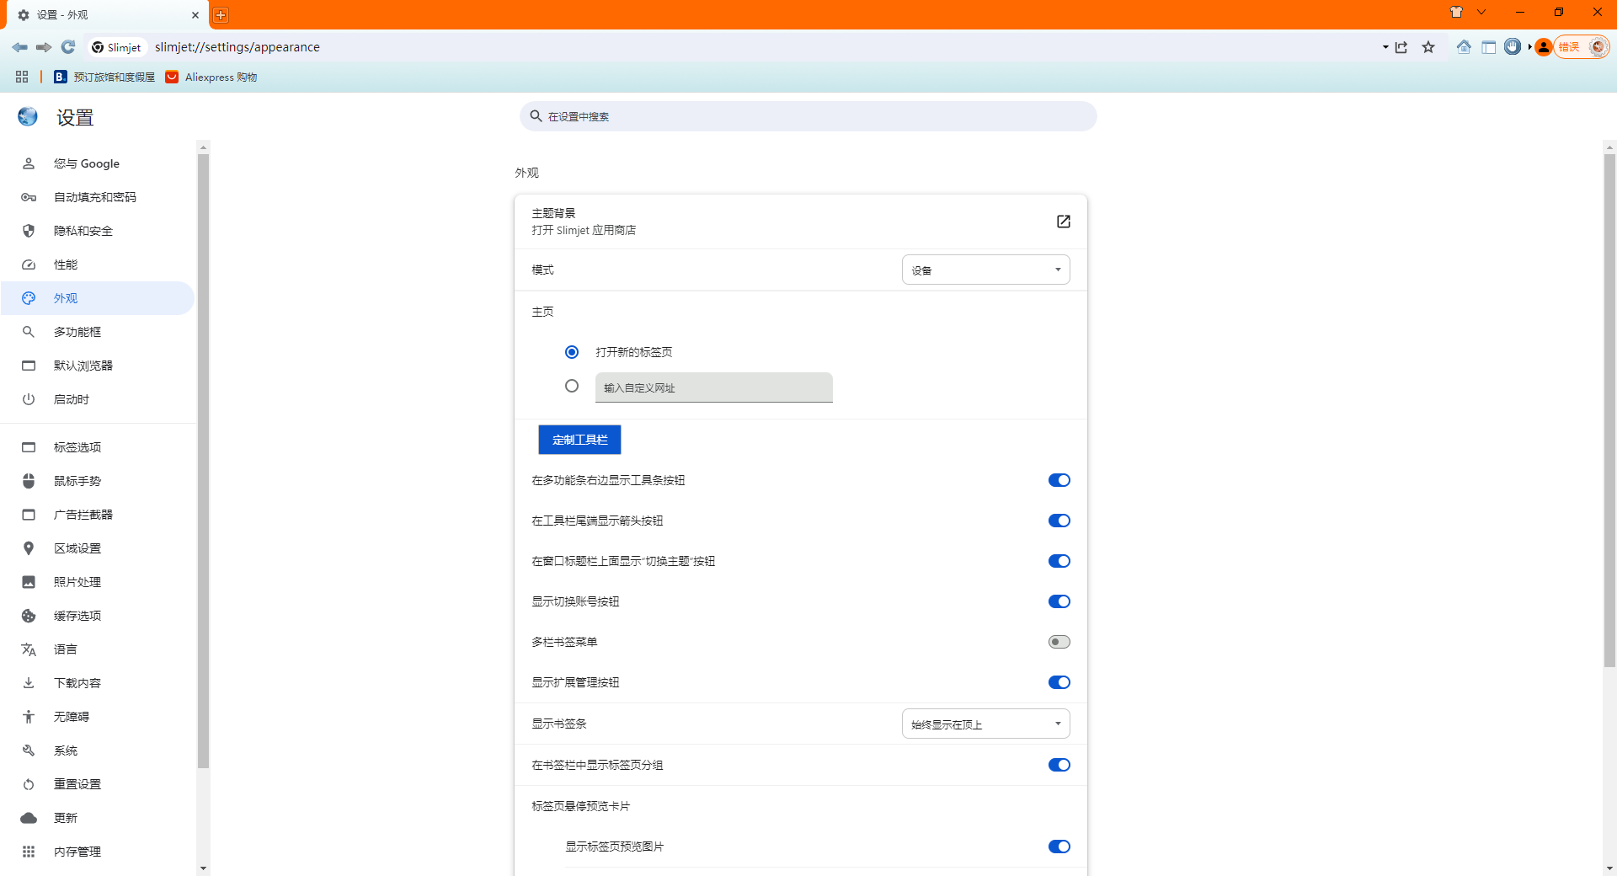Open the Slimjet 应用商店 link

click(x=1063, y=222)
